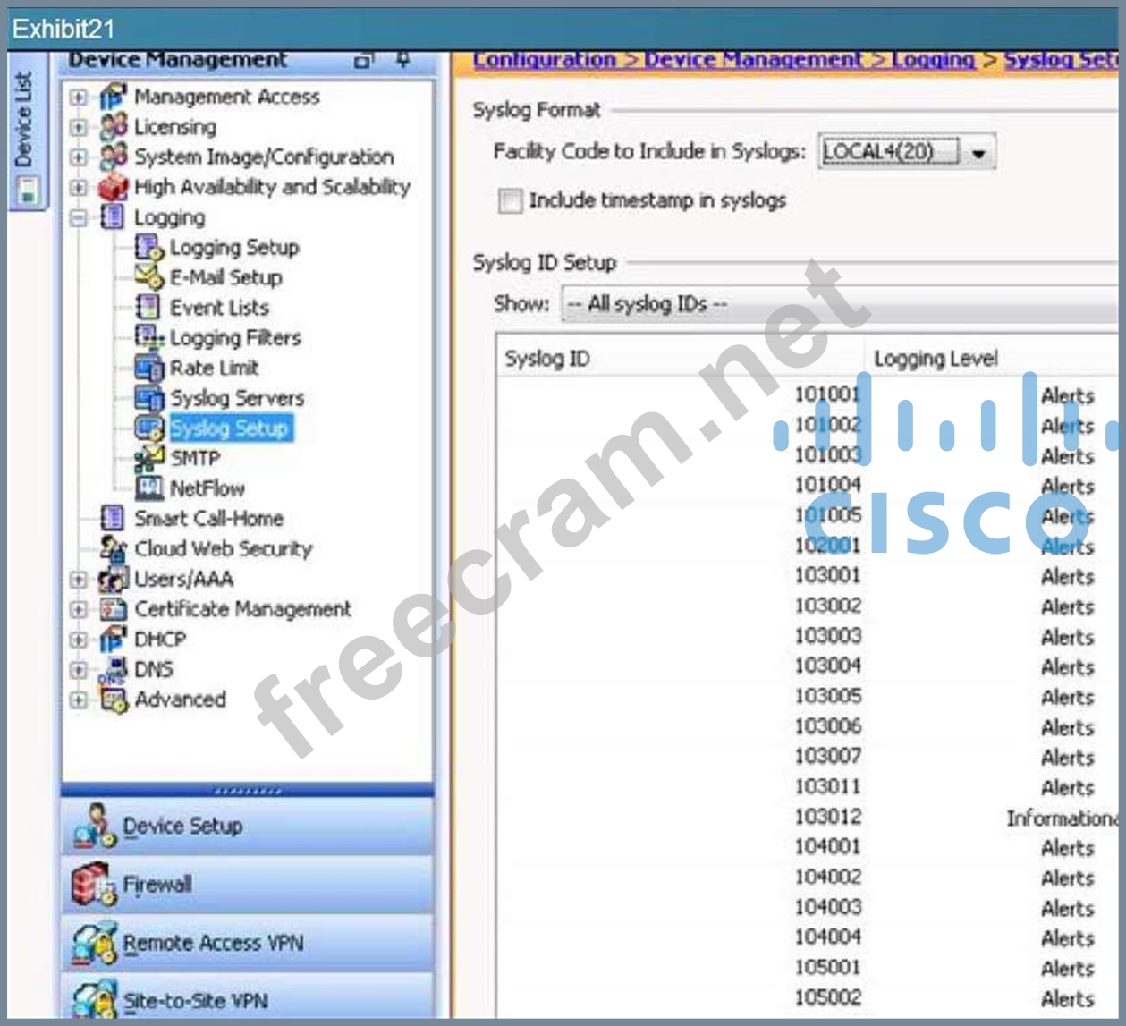Click the Syslog Servers icon
This screenshot has width=1126, height=1026.
(148, 398)
